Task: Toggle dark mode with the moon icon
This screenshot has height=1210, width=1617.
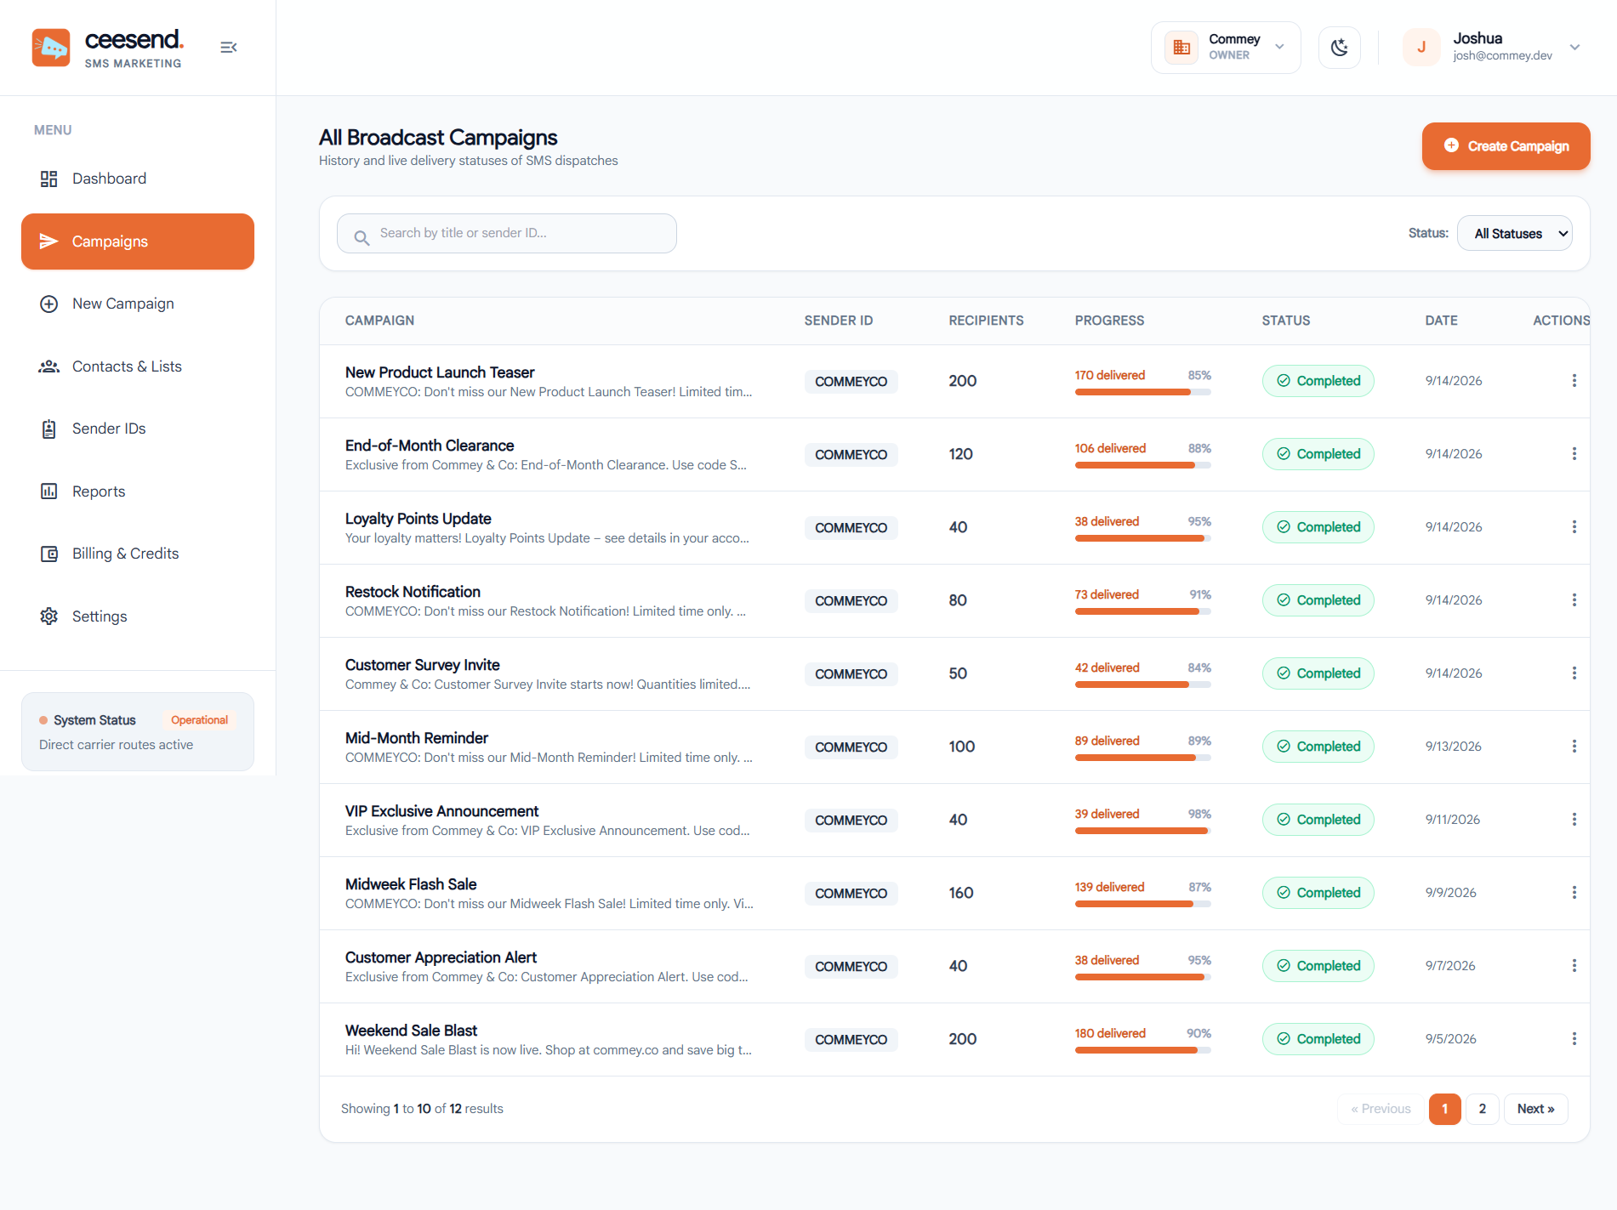Action: tap(1340, 48)
